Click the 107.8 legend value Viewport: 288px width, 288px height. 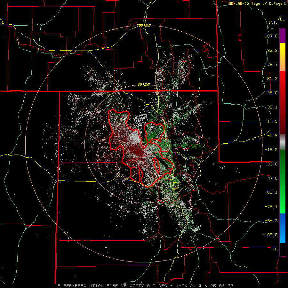point(271,36)
